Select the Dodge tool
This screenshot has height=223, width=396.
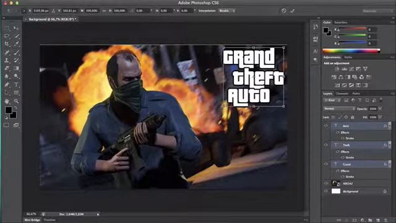tap(16, 76)
